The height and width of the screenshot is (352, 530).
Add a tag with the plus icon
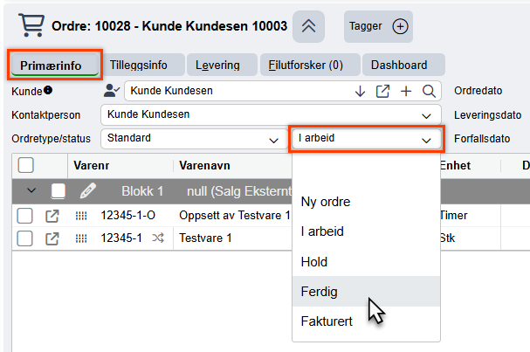400,26
